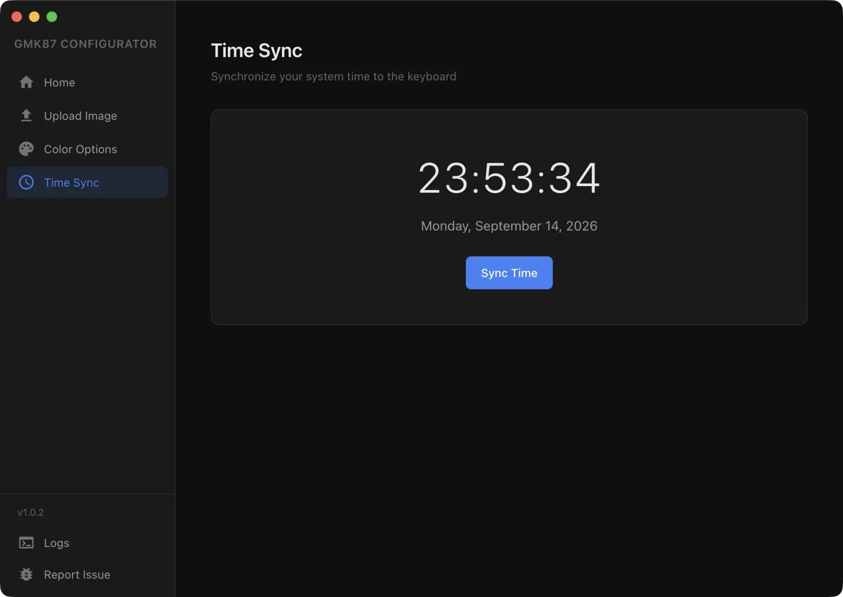The height and width of the screenshot is (597, 843).
Task: Click the Home house icon
Action: (x=26, y=82)
